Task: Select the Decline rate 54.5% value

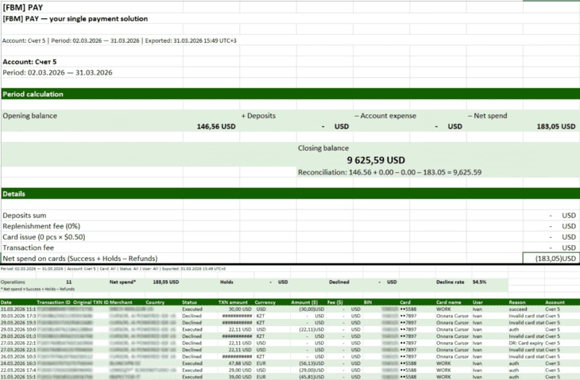Action: tap(479, 282)
